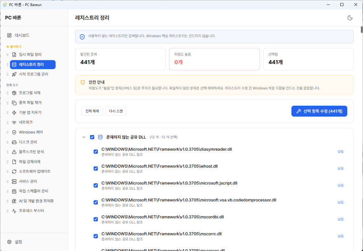Click the diasymreader.dll path text
Viewport: 363px width, 251px height.
pyautogui.click(x=167, y=149)
